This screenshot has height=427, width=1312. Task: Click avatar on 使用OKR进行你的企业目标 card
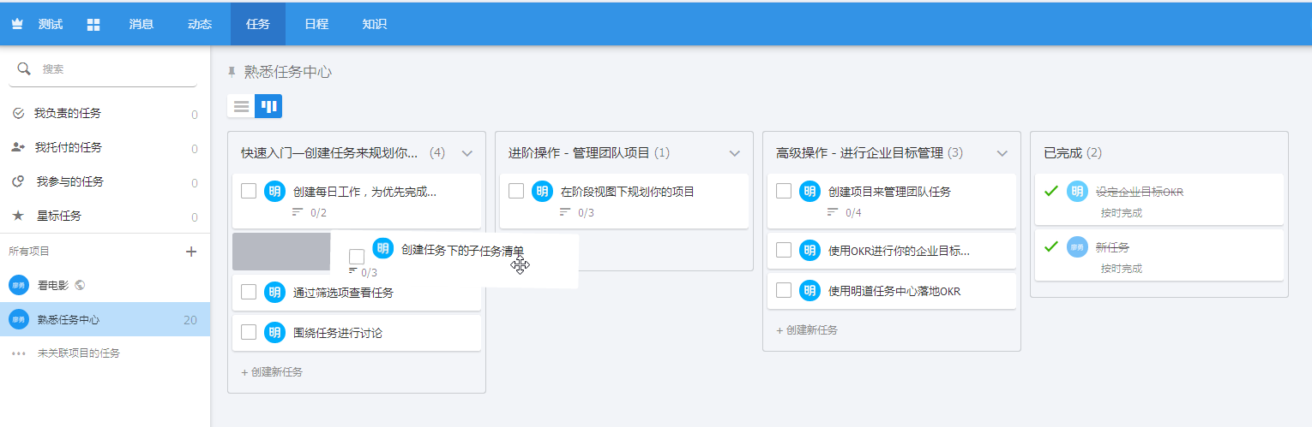click(809, 250)
